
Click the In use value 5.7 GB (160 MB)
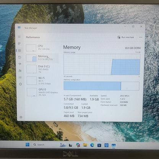(75, 99)
